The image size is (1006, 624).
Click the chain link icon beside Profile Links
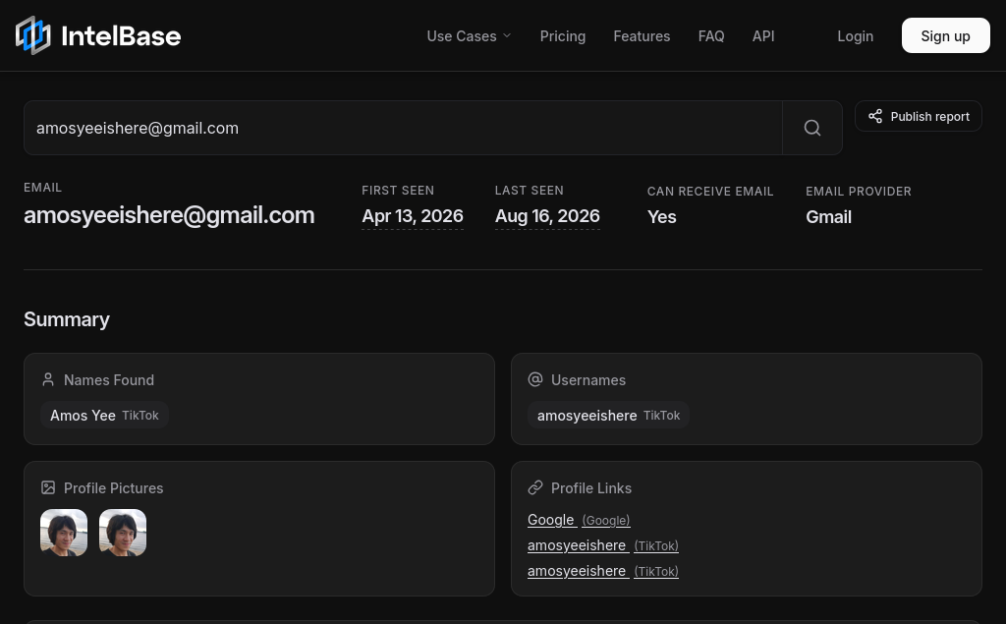[x=535, y=488]
